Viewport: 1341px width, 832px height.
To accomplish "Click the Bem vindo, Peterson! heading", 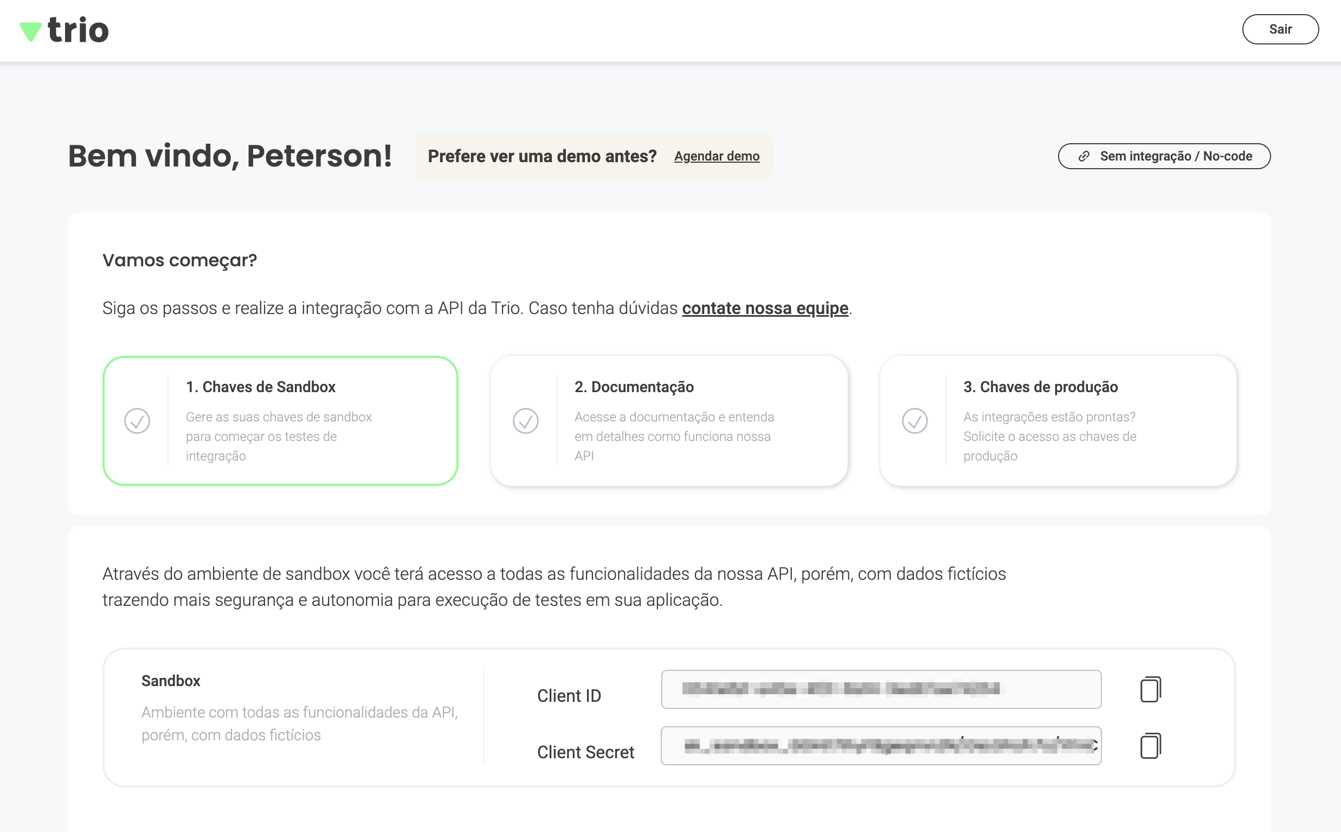I will [x=230, y=156].
